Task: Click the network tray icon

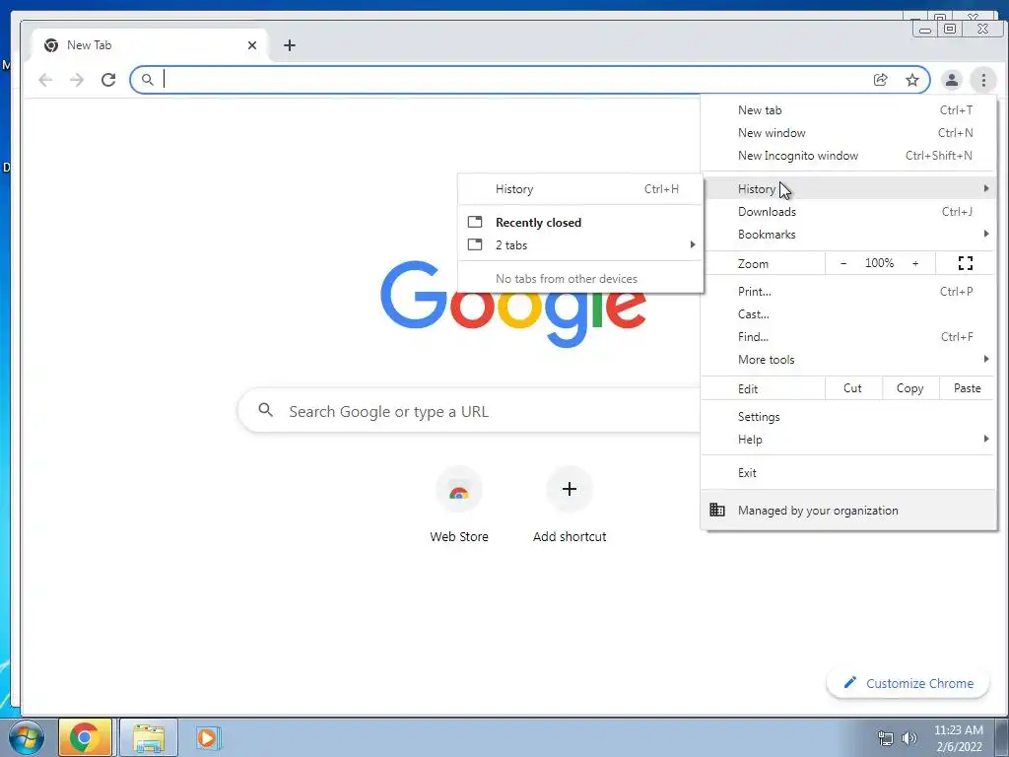Action: pos(886,738)
